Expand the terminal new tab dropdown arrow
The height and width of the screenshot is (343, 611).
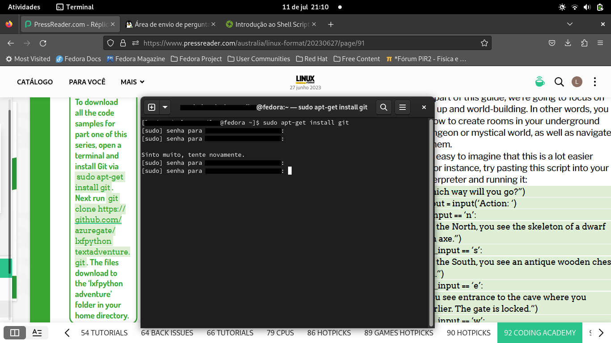click(x=165, y=107)
